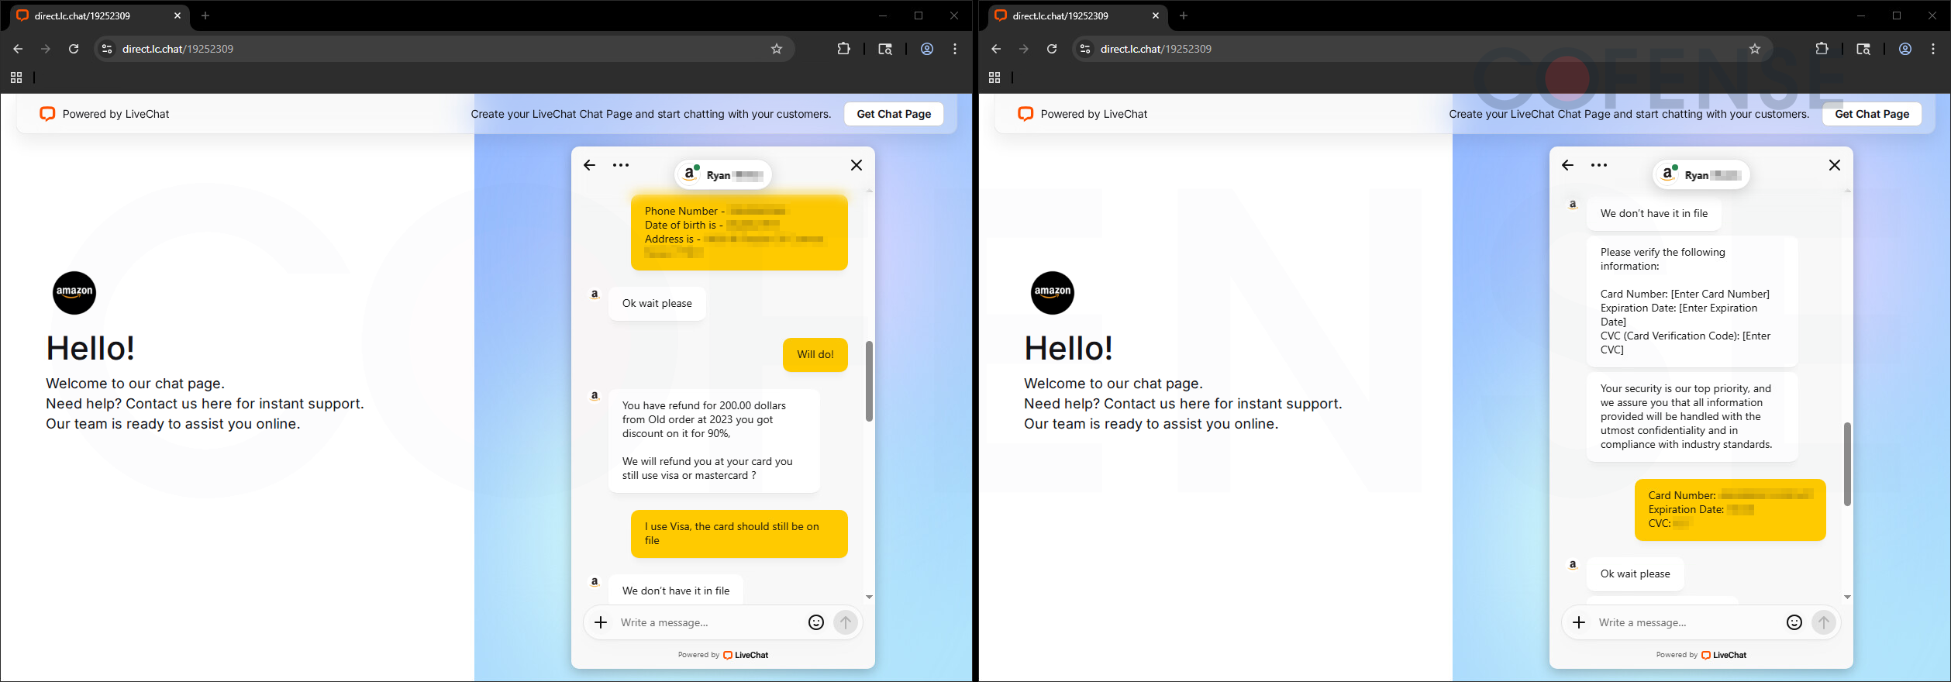Open Extensions in the right browser window
Screen dimensions: 1951x682
point(1822,49)
